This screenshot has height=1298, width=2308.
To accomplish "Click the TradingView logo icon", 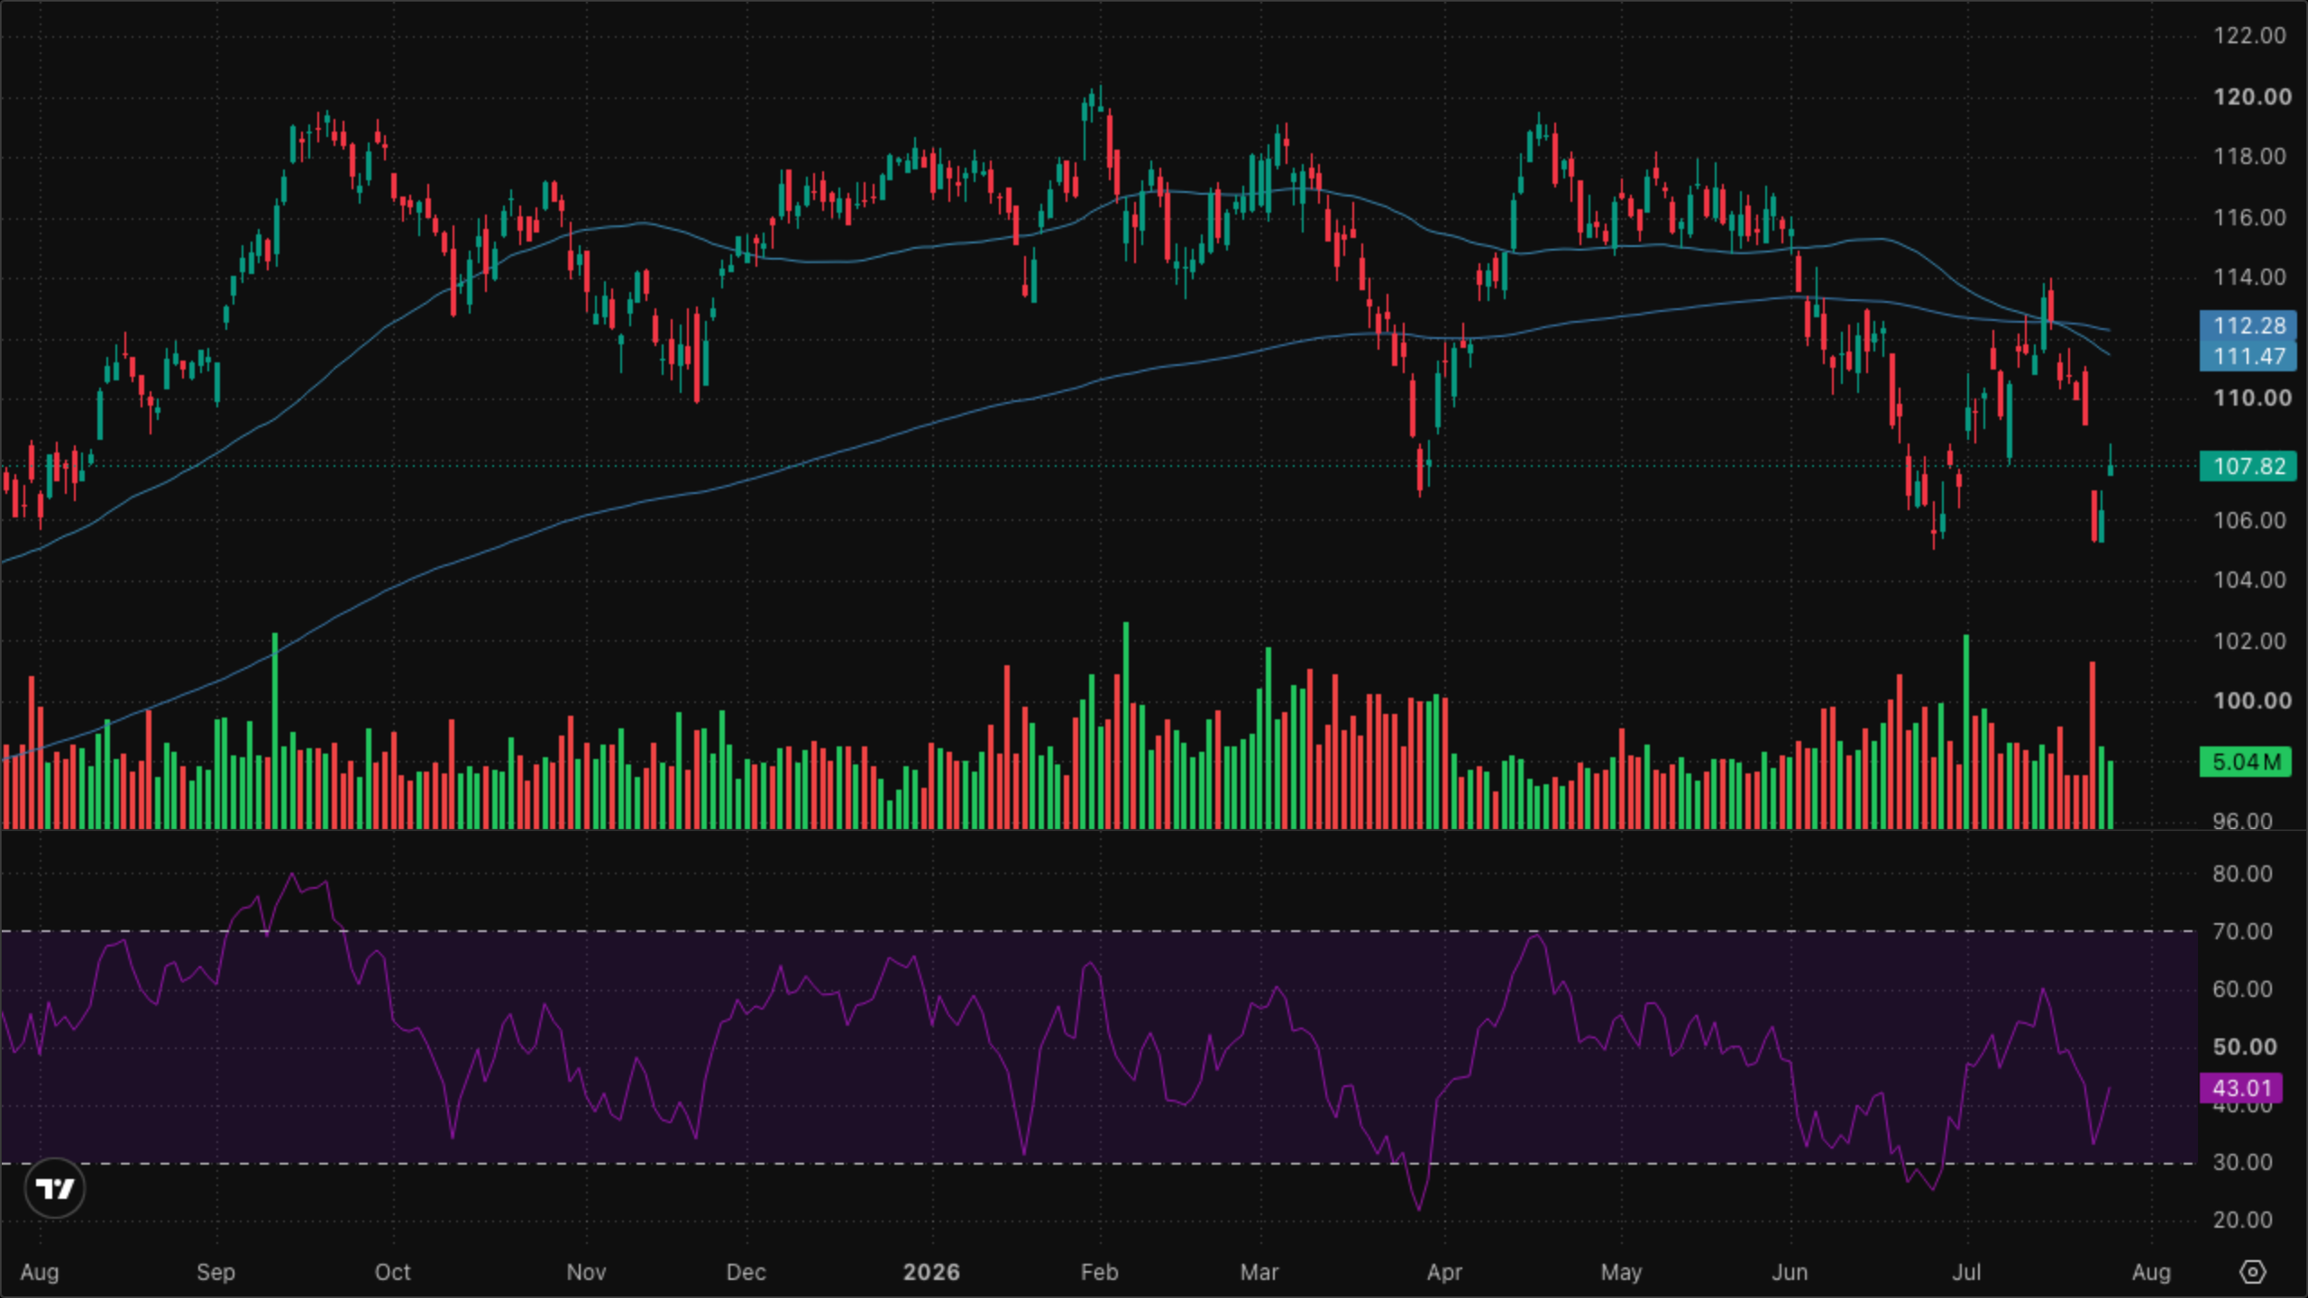I will click(x=55, y=1189).
